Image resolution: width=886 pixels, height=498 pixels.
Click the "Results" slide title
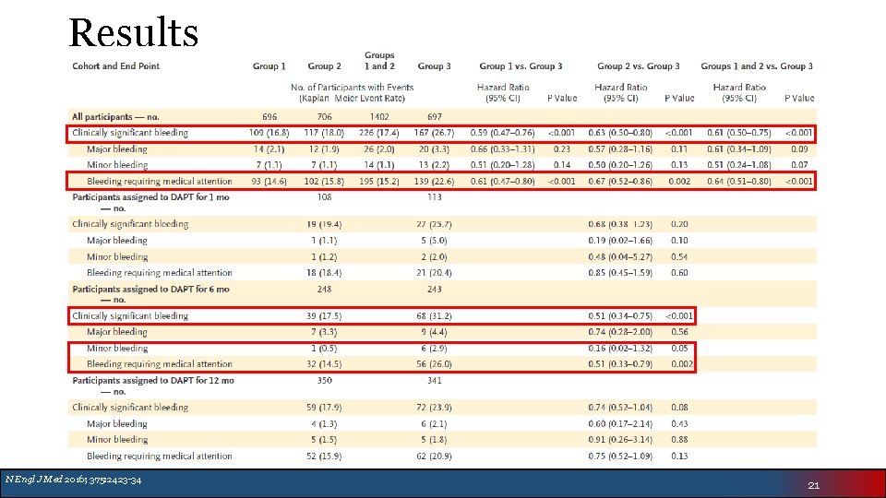(133, 32)
